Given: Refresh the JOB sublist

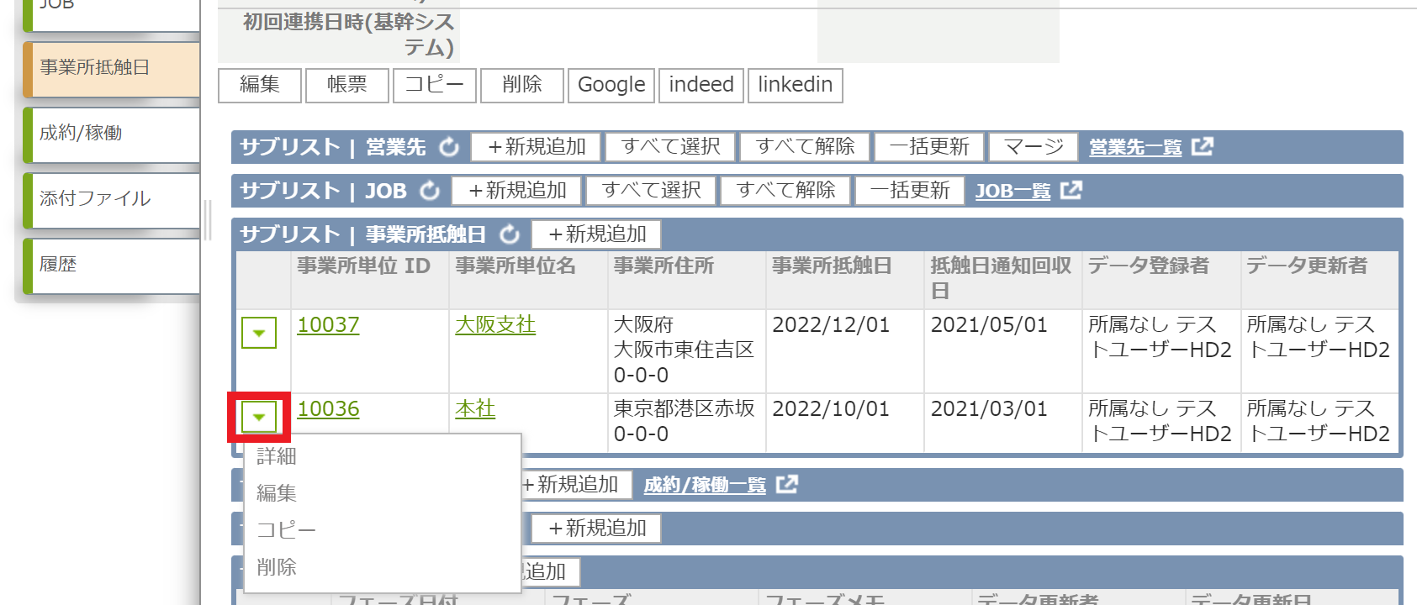Looking at the screenshot, I should [x=430, y=191].
